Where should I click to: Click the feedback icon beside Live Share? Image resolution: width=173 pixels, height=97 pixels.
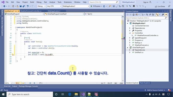coord(169,6)
